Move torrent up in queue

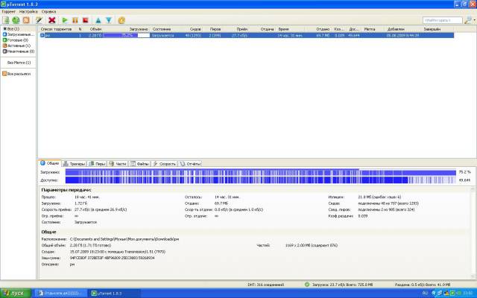[x=98, y=20]
